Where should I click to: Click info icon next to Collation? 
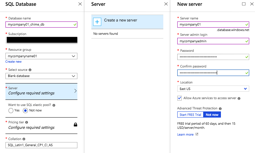click(24, 139)
